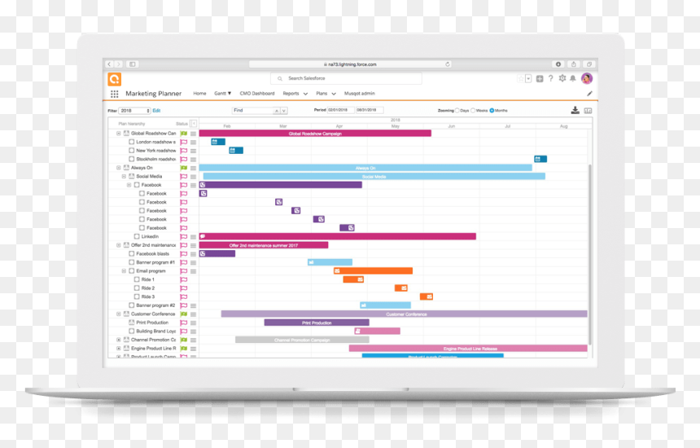Expand the Engine Product Line Release node
700x448 pixels.
pos(119,349)
